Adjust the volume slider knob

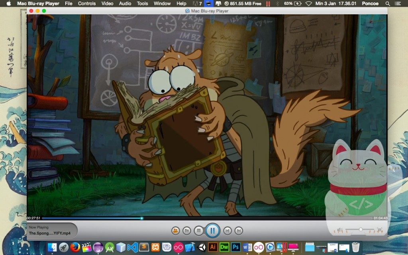click(x=361, y=229)
